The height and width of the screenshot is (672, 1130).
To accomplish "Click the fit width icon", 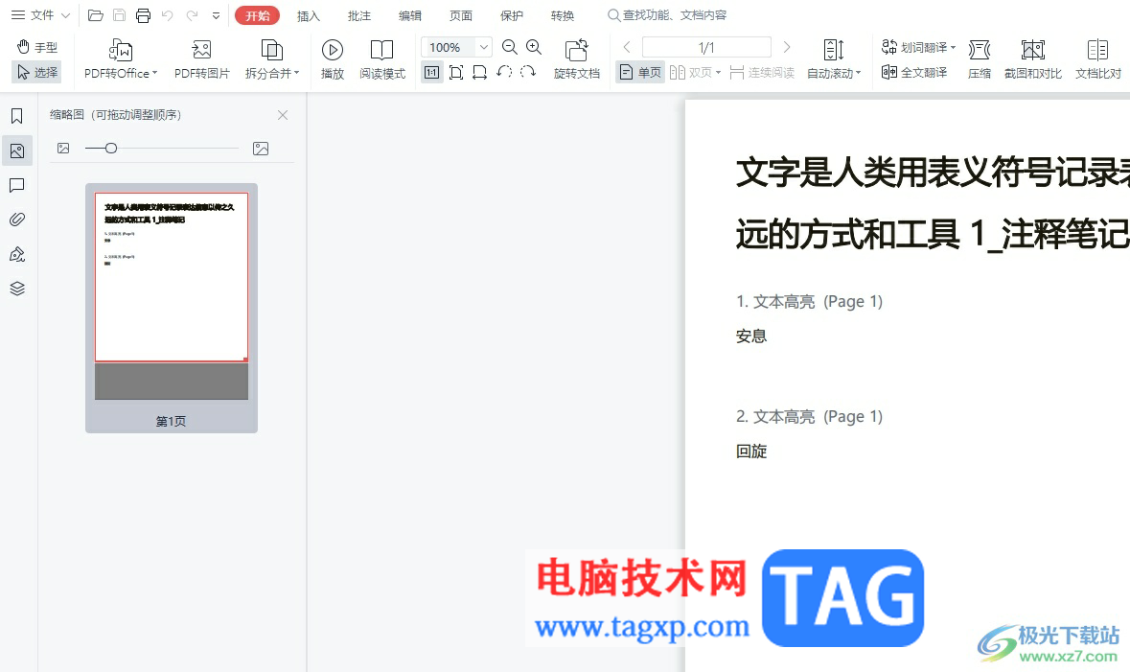I will pyautogui.click(x=480, y=72).
